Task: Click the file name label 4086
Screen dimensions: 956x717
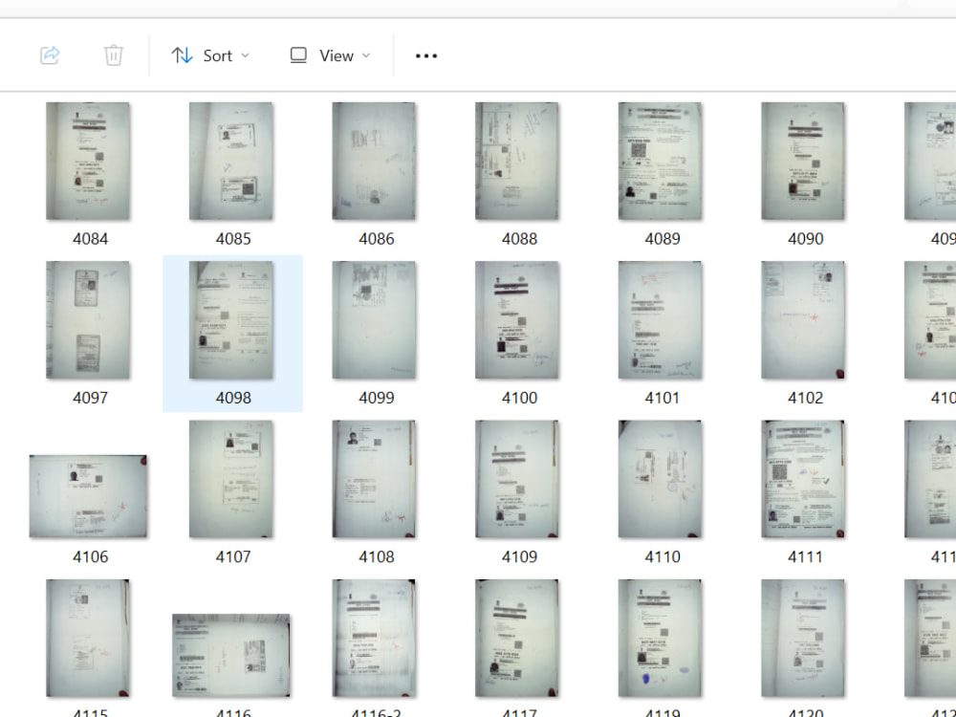Action: coord(376,239)
